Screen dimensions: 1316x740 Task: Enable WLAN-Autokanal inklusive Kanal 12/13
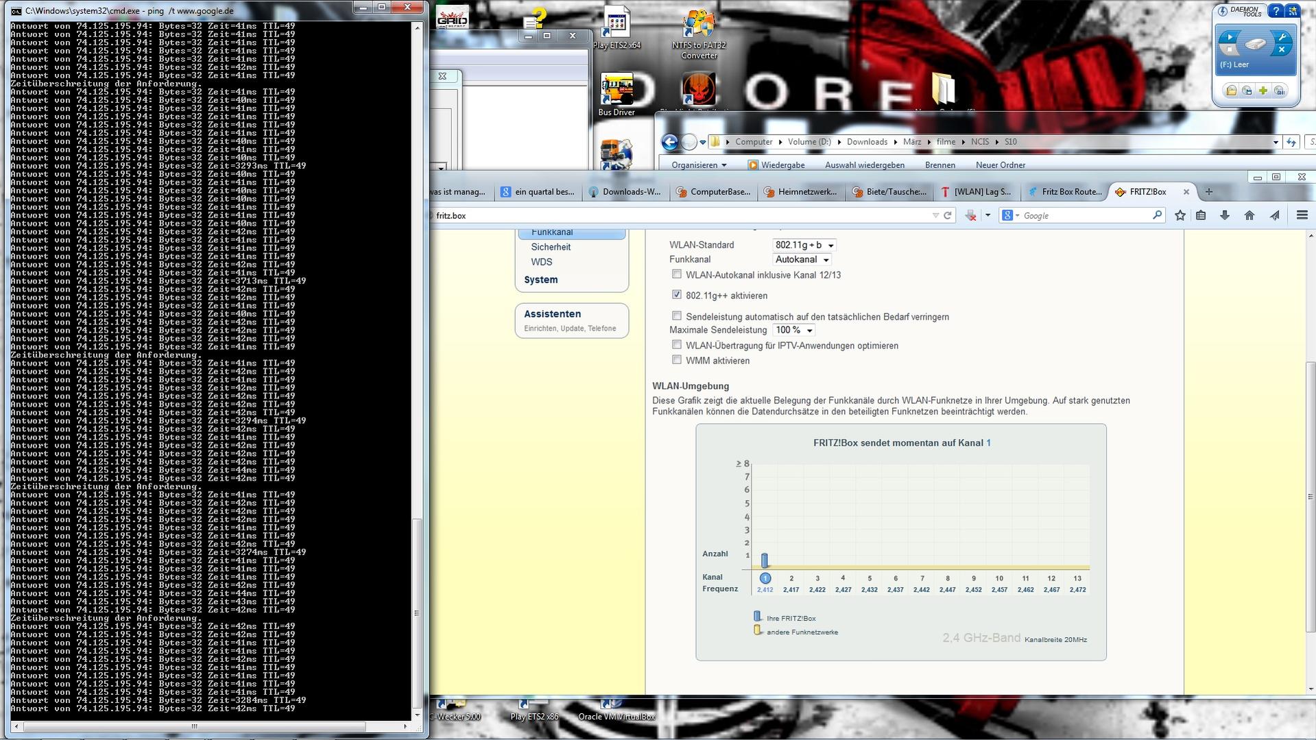677,274
